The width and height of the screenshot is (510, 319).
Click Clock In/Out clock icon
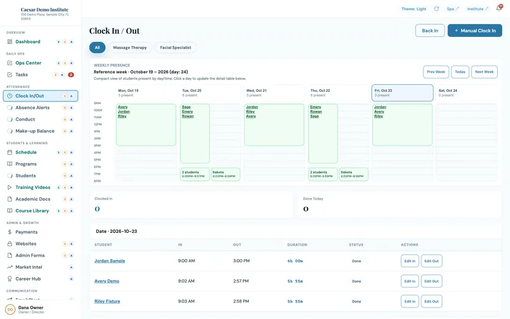[x=10, y=96]
